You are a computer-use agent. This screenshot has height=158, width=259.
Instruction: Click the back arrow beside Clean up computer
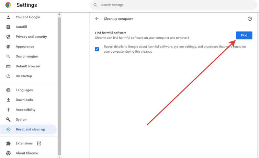pyautogui.click(x=97, y=19)
